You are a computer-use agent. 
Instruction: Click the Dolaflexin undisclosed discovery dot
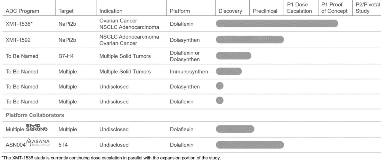[x=220, y=100]
